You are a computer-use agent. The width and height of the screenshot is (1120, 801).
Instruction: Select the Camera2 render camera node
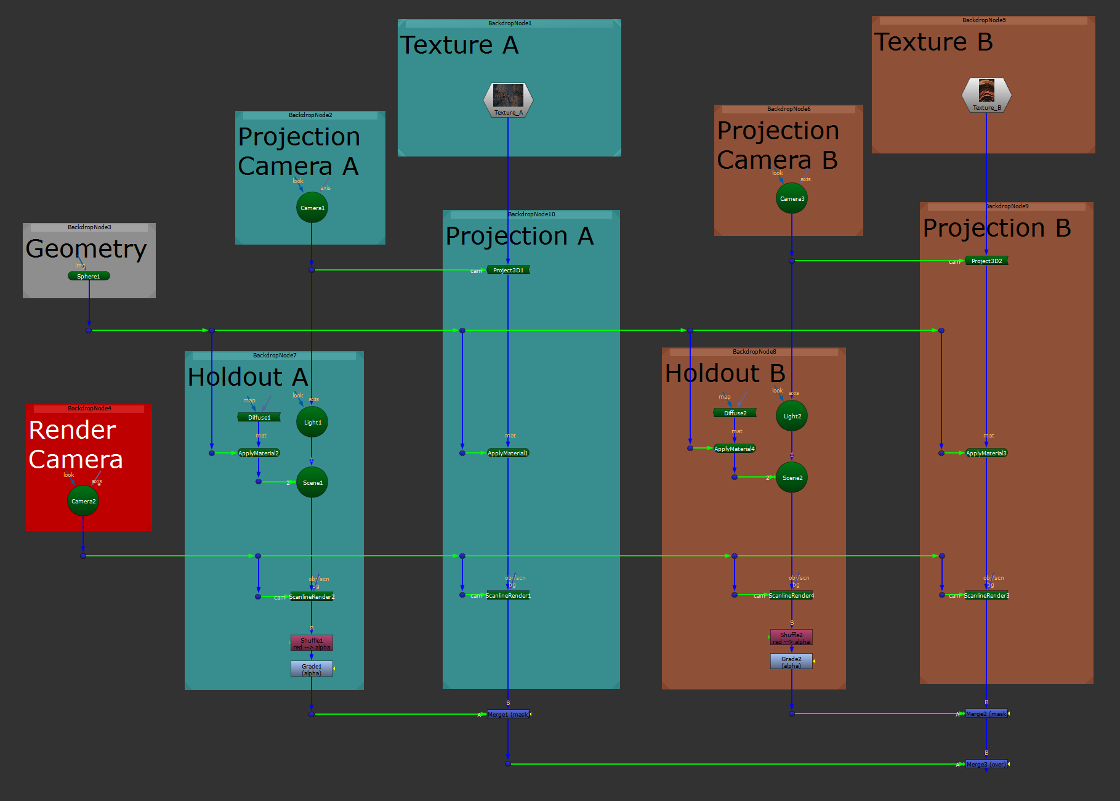click(x=83, y=501)
